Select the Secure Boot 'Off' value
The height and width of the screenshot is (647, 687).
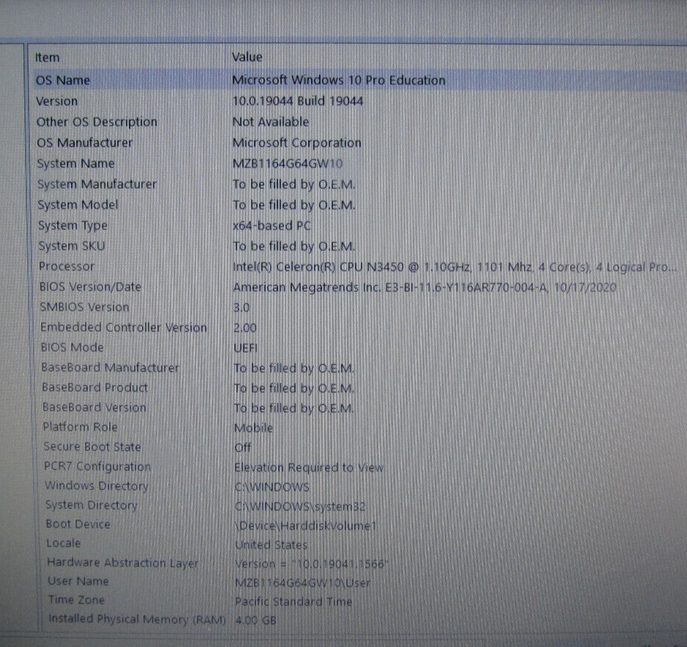[243, 447]
